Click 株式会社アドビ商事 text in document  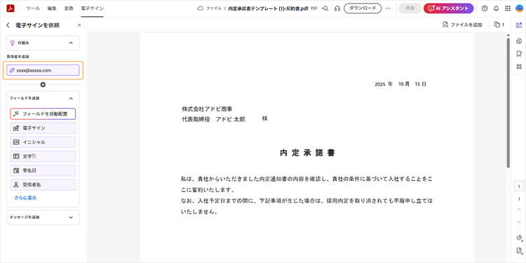click(x=208, y=109)
